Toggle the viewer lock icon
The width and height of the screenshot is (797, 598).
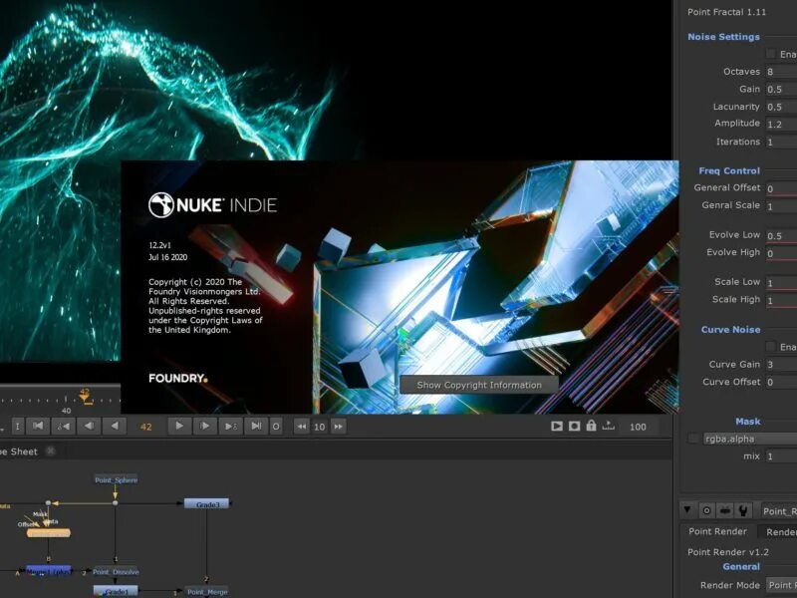[591, 426]
